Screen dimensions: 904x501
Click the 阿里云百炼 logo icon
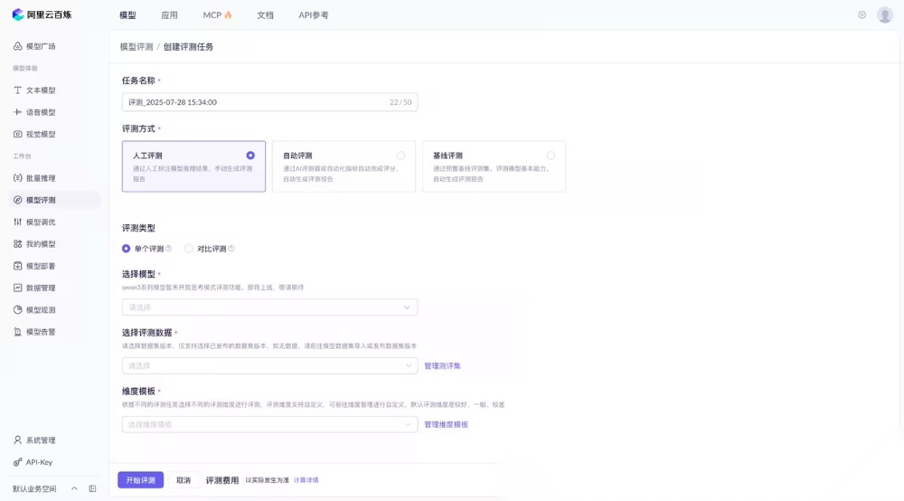[18, 14]
